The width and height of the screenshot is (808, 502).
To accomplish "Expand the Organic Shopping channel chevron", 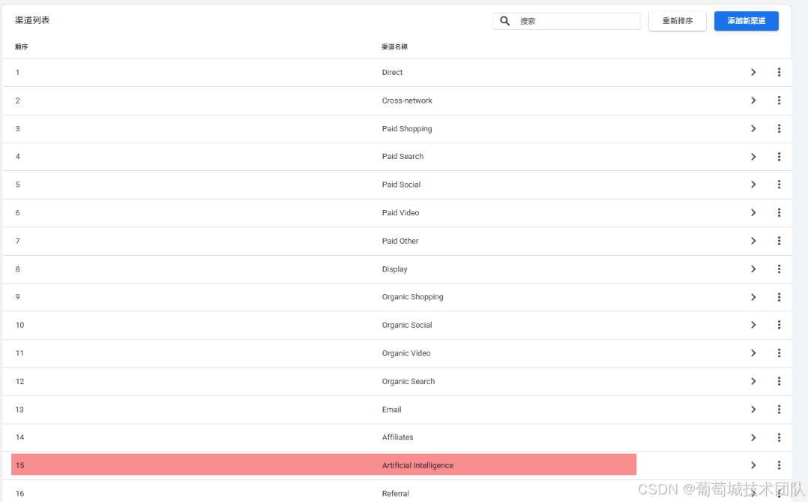I will 753,296.
